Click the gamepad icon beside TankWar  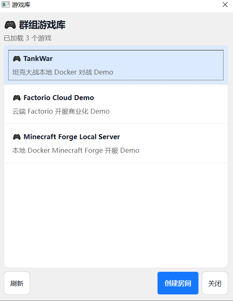(x=17, y=59)
